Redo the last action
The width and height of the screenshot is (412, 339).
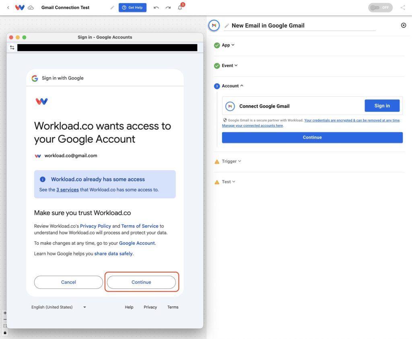(x=168, y=8)
